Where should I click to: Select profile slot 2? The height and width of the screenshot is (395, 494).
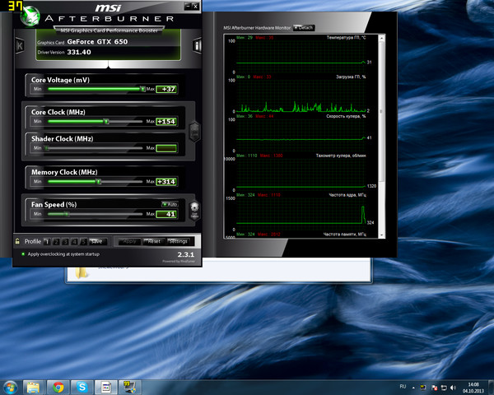pos(56,242)
